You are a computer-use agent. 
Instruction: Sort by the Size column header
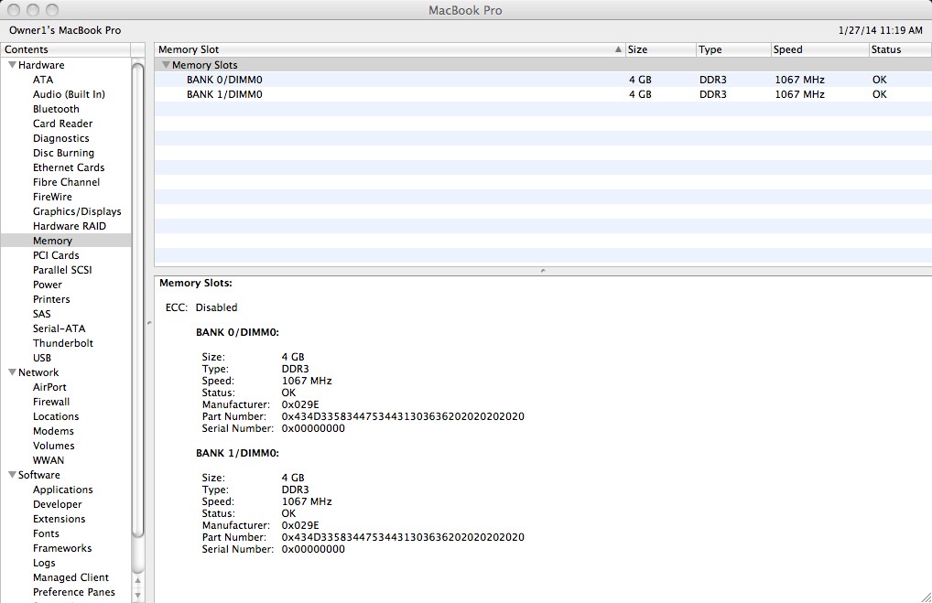[x=660, y=49]
